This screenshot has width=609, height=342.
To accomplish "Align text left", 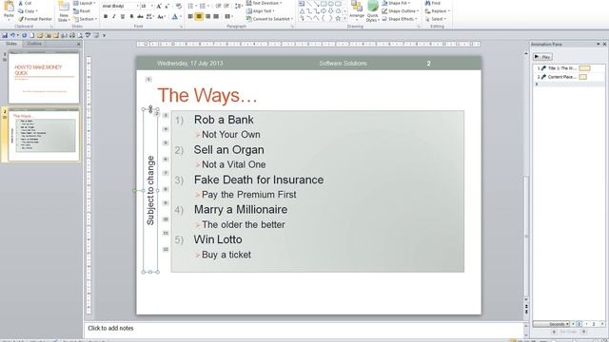I will point(190,16).
